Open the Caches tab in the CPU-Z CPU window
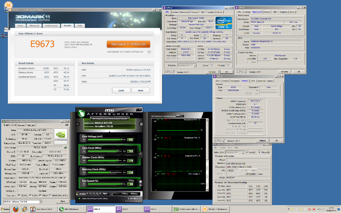The image size is (341, 213). pos(175,12)
